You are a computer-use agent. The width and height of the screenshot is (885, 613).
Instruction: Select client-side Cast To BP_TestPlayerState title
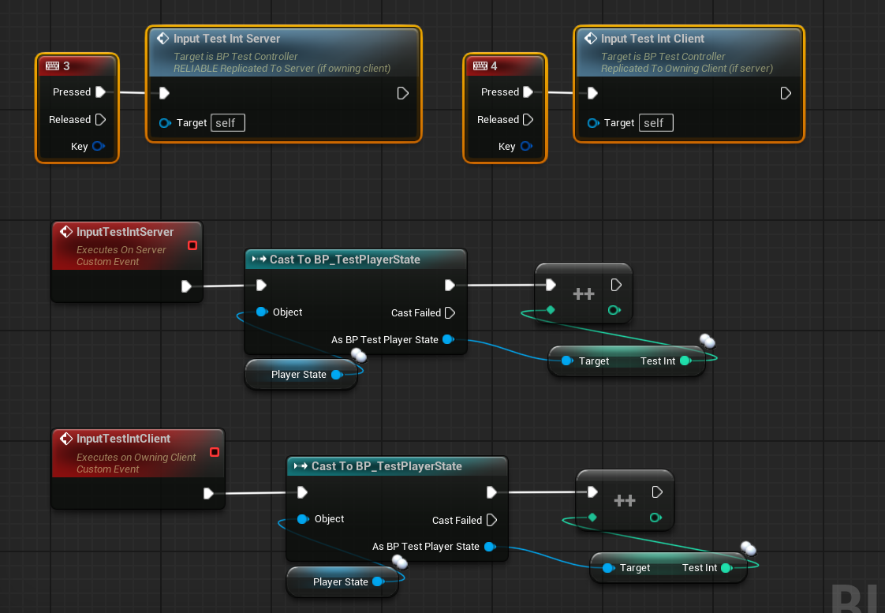tap(386, 466)
